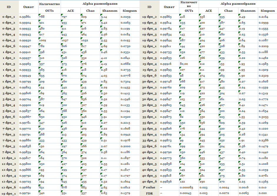
Task: Click ACE value 575 in row 30 dpe_2
Action: pyautogui.click(x=202, y=87)
